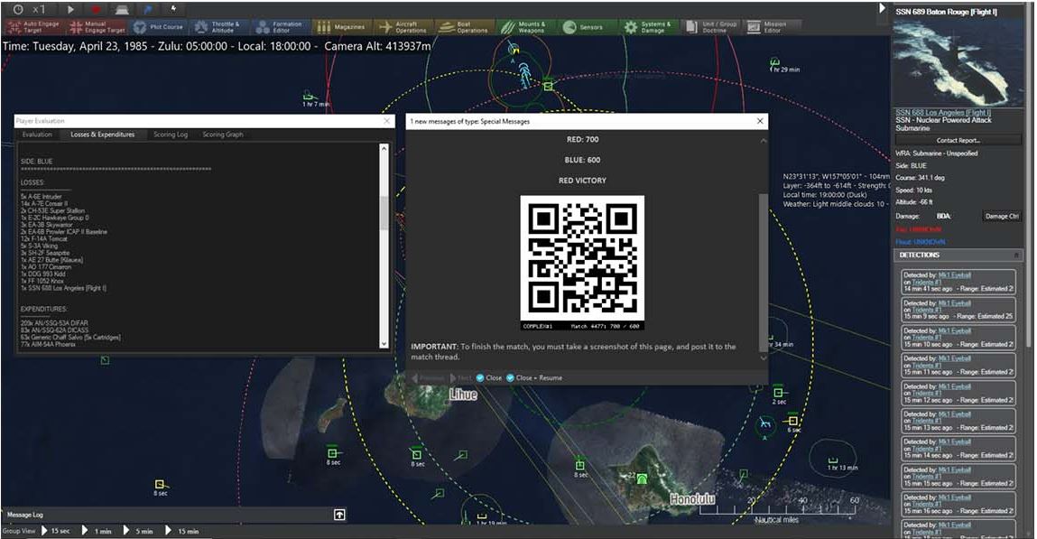Open SSN 688 Los Angeles database link

coord(943,113)
